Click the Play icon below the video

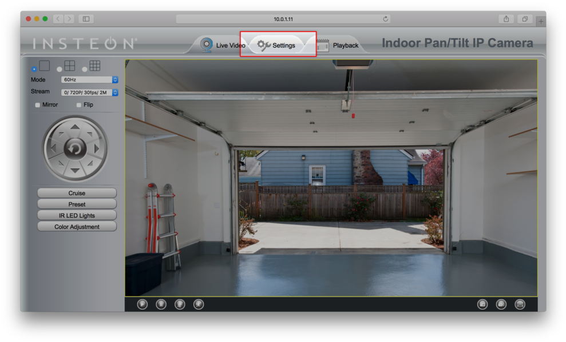click(x=143, y=304)
